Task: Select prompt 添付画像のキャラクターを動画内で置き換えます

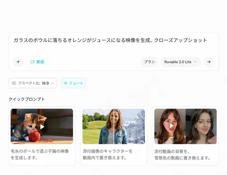Action: 108,154
